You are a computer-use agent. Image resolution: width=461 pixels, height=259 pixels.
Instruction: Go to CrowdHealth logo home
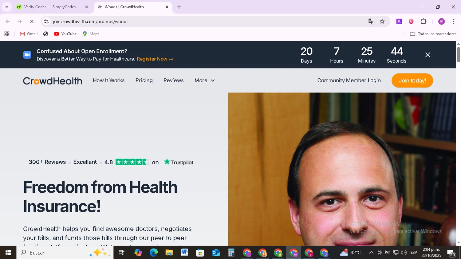(53, 81)
